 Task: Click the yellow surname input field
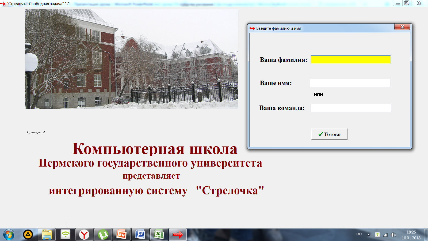click(350, 60)
